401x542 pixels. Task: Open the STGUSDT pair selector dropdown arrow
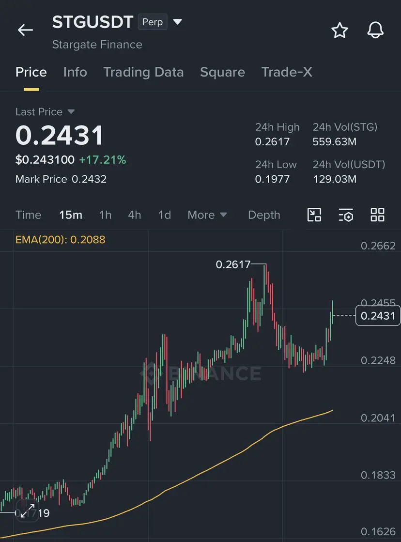(x=177, y=22)
